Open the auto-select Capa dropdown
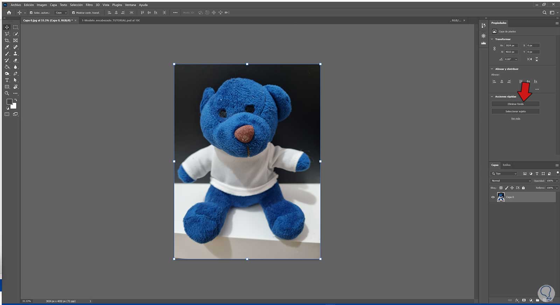This screenshot has height=305, width=560. click(x=61, y=13)
